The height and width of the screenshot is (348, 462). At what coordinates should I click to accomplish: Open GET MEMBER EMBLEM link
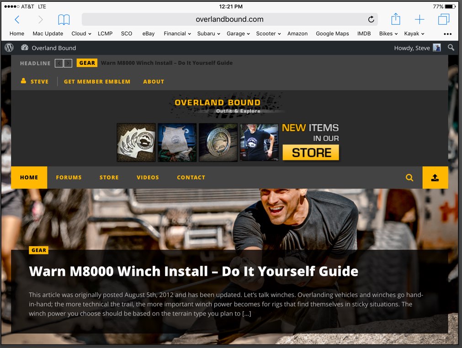(97, 82)
